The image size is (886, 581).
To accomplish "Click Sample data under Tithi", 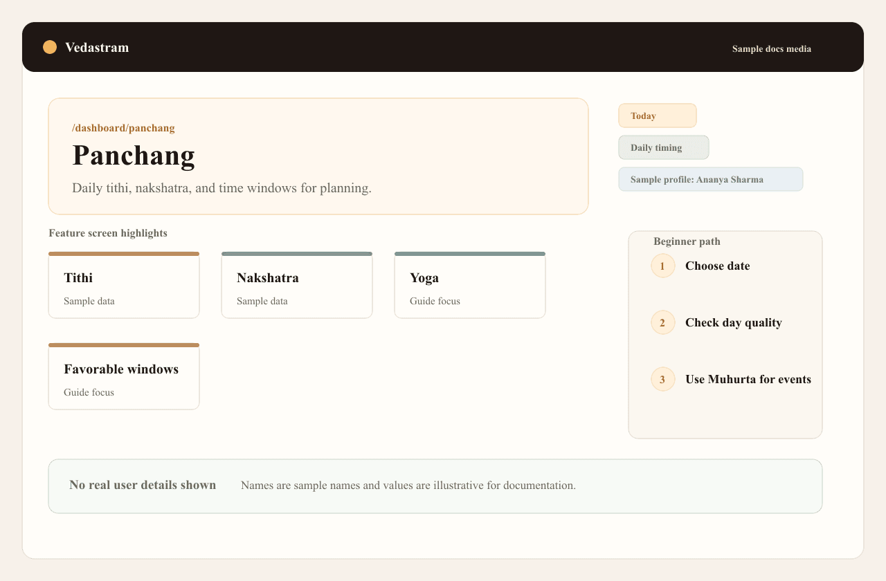I will point(89,302).
